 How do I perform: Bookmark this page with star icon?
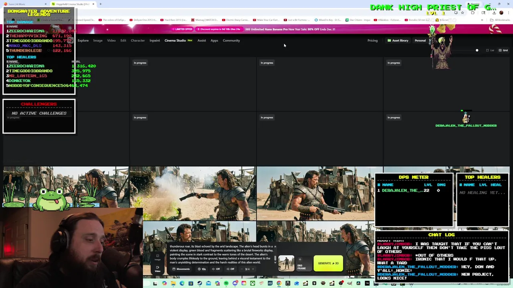[x=462, y=13]
